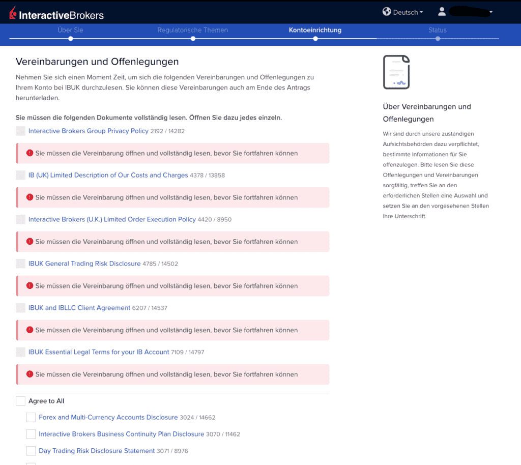The width and height of the screenshot is (521, 465).
Task: Open Interactive Brokers Group Privacy Policy
Action: pyautogui.click(x=89, y=131)
